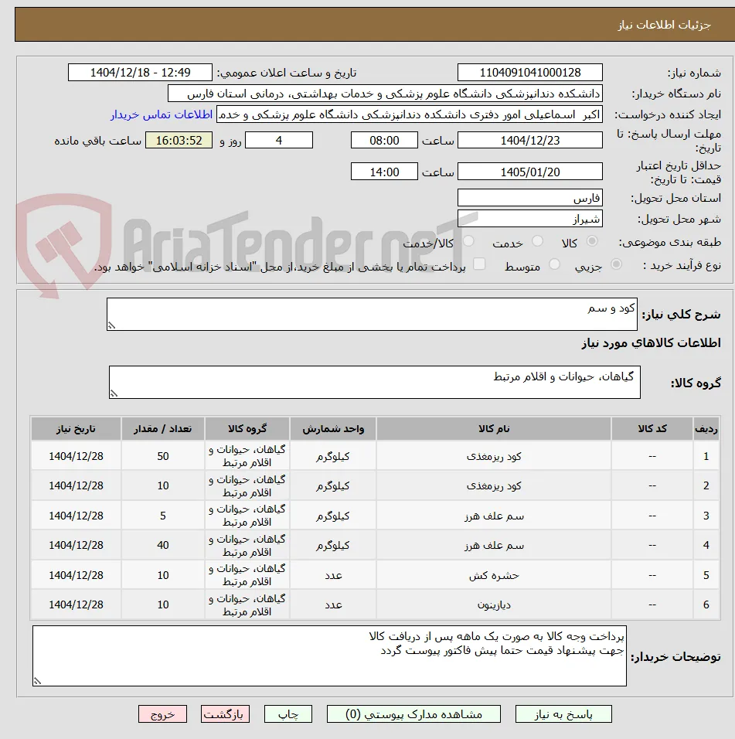735x739 pixels.
Task: Click quantity 40 in row 4
Action: coord(162,545)
